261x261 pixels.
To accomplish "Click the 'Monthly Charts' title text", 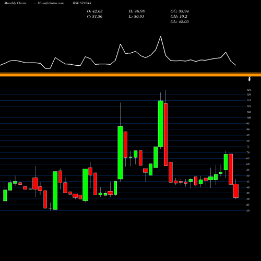I will pos(15,3).
